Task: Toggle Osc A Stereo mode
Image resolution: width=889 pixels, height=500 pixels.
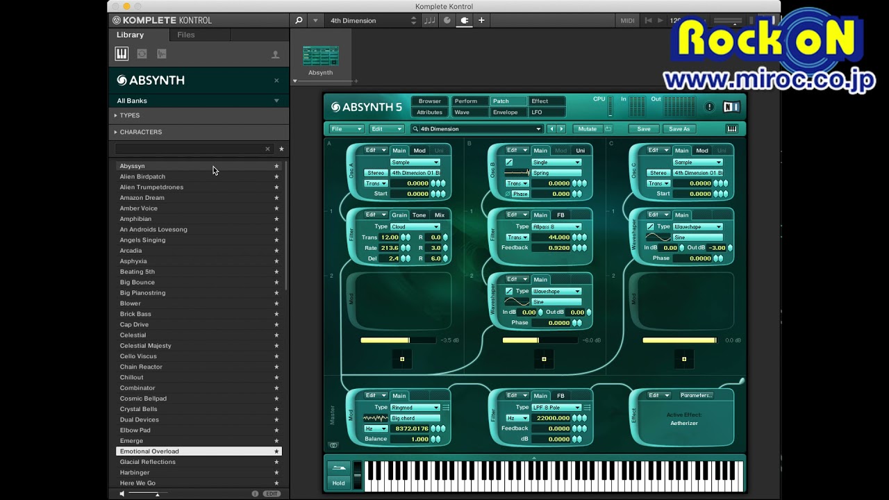Action: (x=376, y=173)
